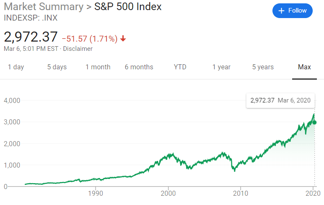Switch to 1 year range
Image resolution: width=324 pixels, height=205 pixels.
(x=221, y=67)
